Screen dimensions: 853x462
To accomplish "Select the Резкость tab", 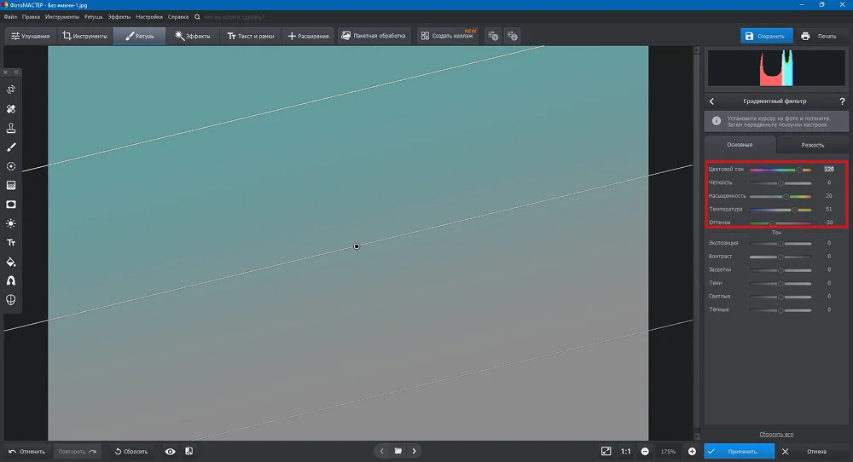I will (813, 145).
